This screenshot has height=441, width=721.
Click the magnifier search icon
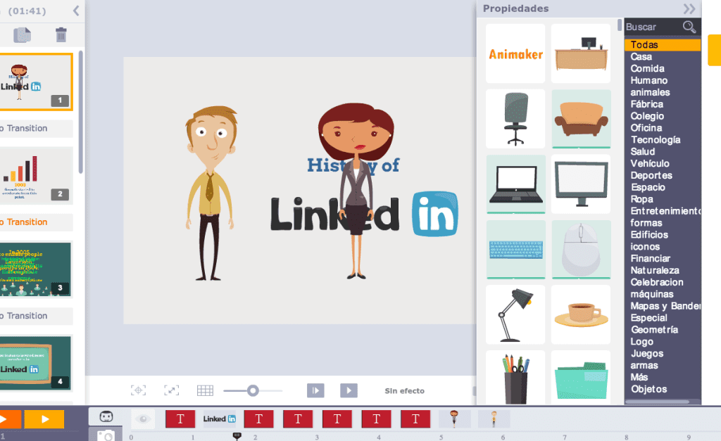click(x=689, y=27)
